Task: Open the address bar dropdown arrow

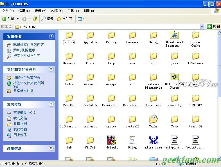Action: click(x=202, y=27)
